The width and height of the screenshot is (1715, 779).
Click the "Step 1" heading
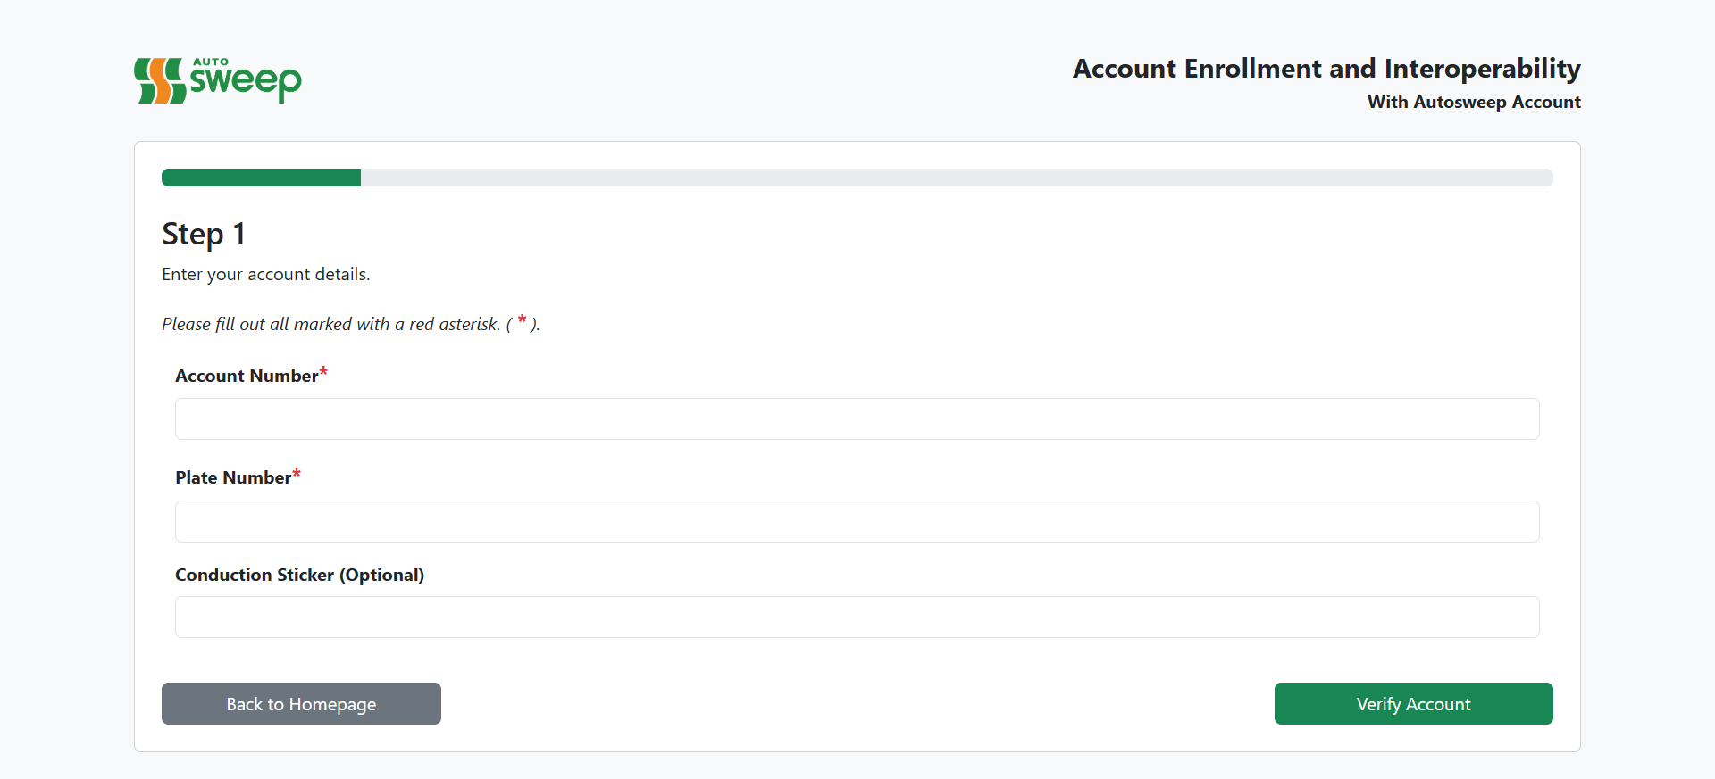(204, 234)
